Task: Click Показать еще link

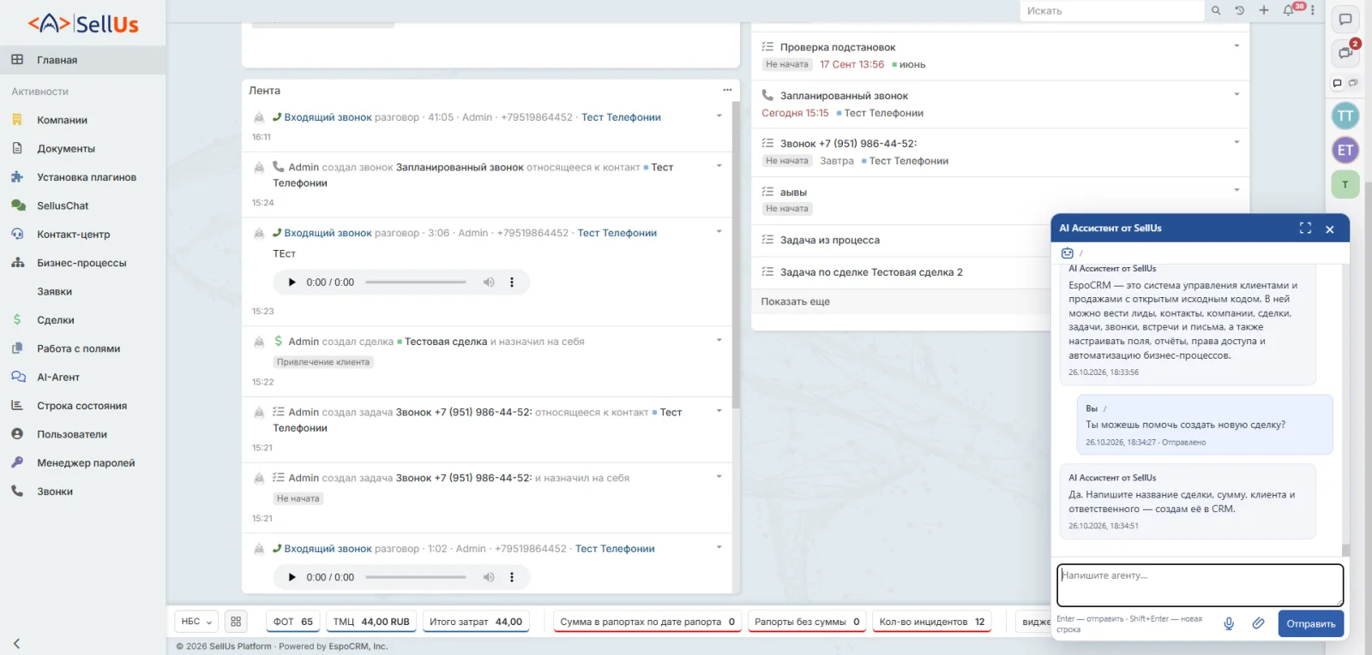Action: click(796, 301)
